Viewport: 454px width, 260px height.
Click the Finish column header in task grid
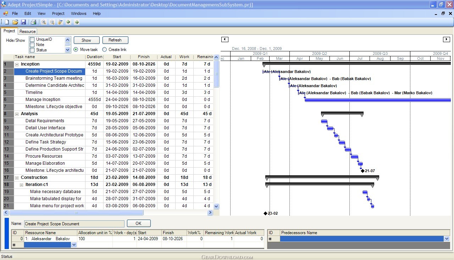144,57
